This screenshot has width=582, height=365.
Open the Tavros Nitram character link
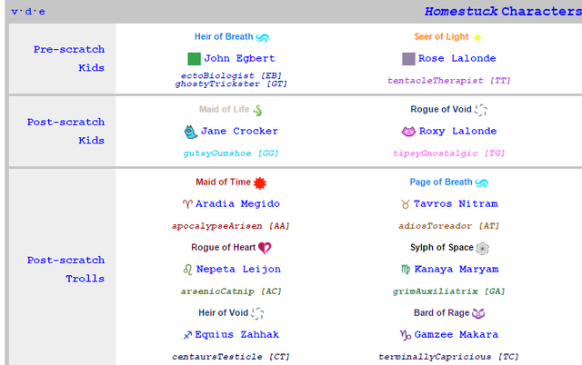coord(456,203)
